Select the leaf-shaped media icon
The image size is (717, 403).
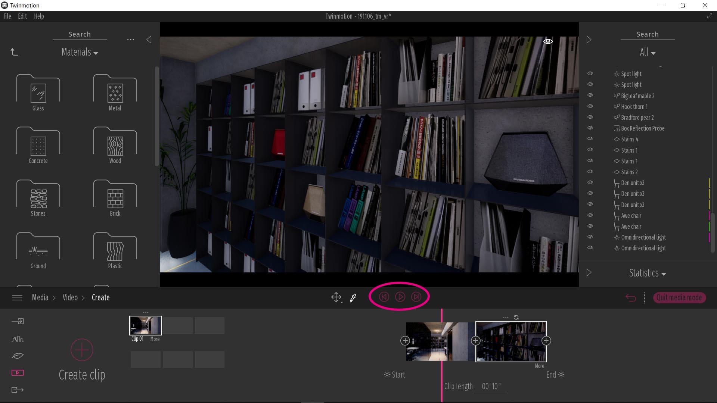click(18, 356)
